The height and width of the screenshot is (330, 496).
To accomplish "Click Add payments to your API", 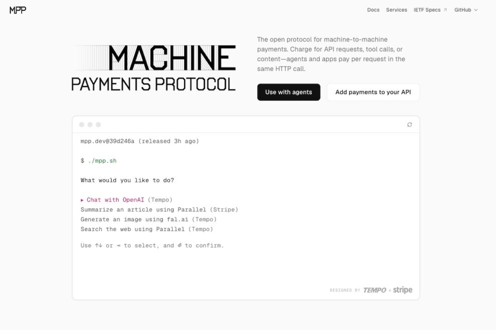I will coord(373,92).
